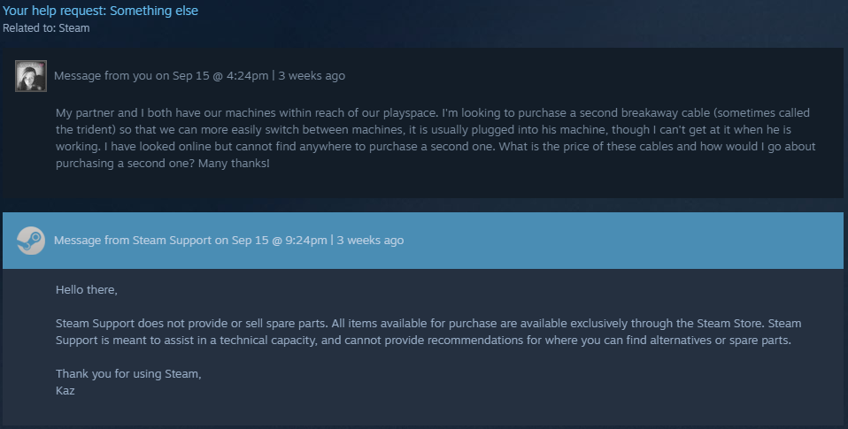Click the '3 weeks ago' timestamp on your message
848x429 pixels.
click(312, 76)
